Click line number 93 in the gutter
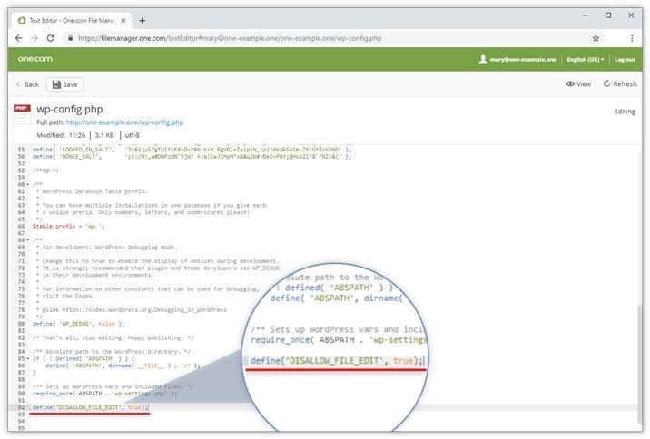Image resolution: width=650 pixels, height=439 pixels. 21,415
